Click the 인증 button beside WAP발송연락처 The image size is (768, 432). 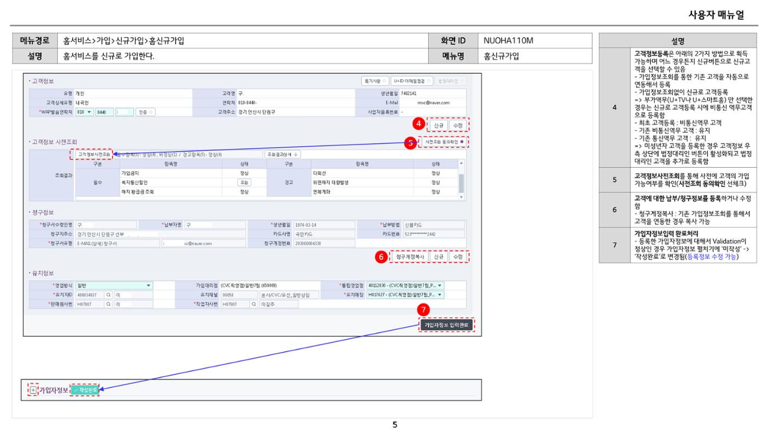tap(145, 111)
